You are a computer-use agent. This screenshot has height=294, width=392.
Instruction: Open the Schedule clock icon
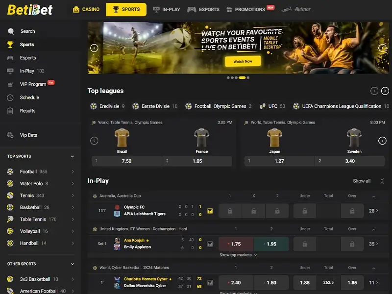click(10, 98)
